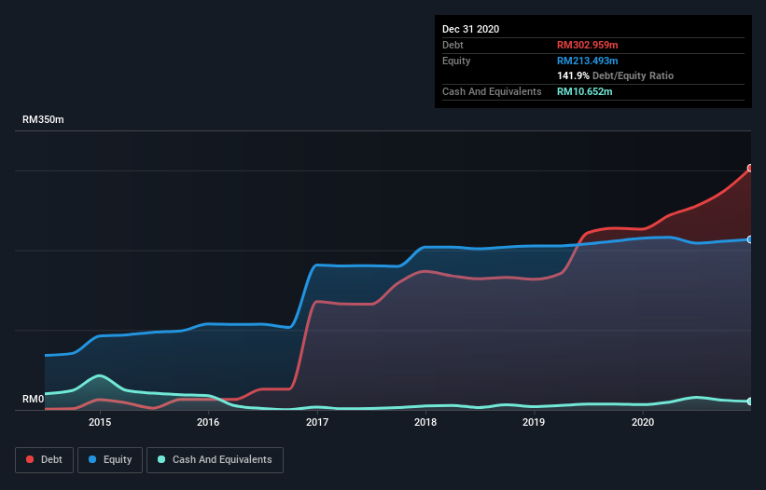Click the RM350m axis label
766x490 pixels.
click(43, 119)
